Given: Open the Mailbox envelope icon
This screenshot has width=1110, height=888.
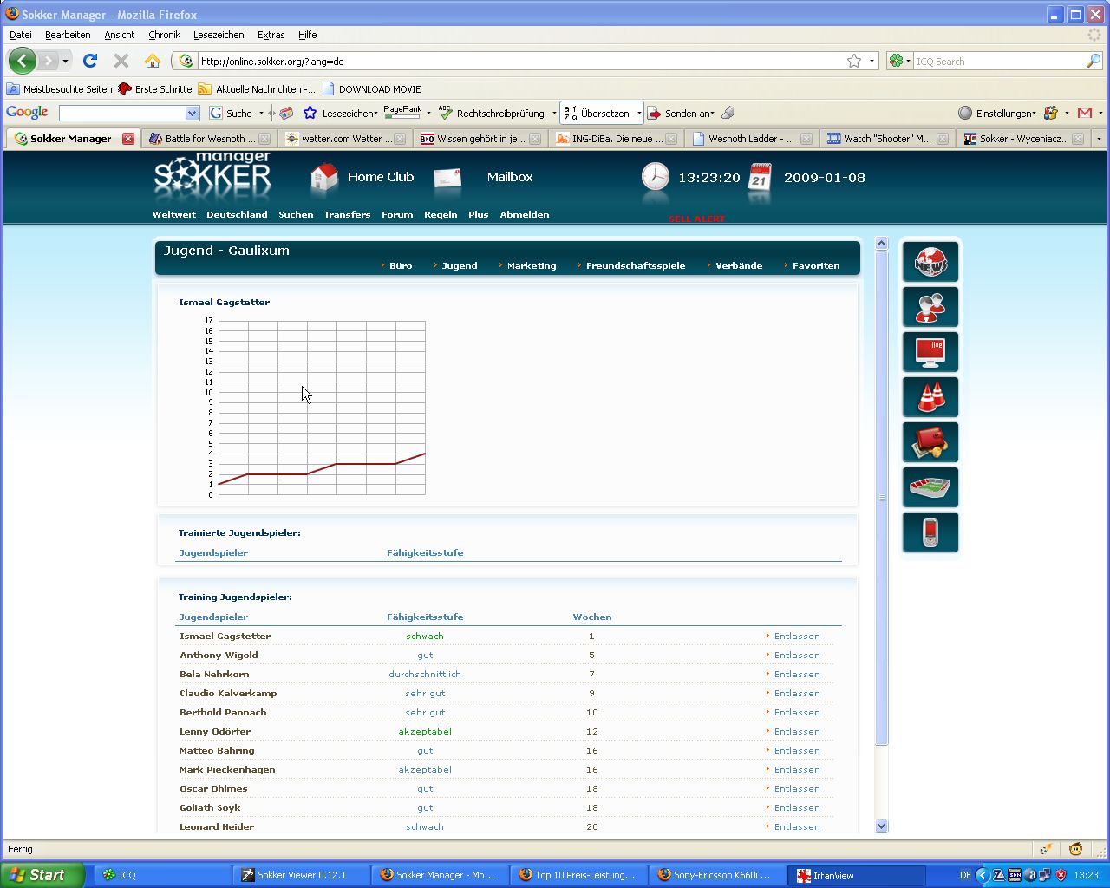Looking at the screenshot, I should coord(447,178).
